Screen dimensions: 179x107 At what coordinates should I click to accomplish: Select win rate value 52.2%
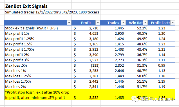coord(142,28)
